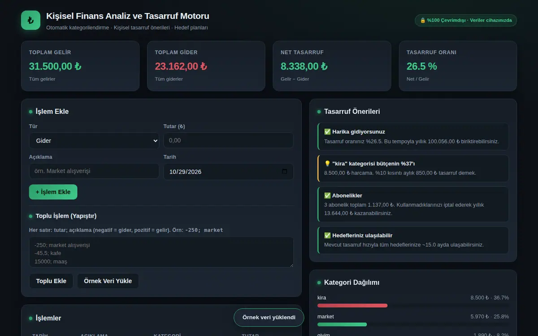This screenshot has height=336, width=538.
Task: Open the calendar picker in Tarih field
Action: (284, 172)
